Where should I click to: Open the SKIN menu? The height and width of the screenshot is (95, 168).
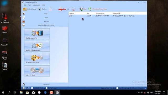[x=30, y=5]
